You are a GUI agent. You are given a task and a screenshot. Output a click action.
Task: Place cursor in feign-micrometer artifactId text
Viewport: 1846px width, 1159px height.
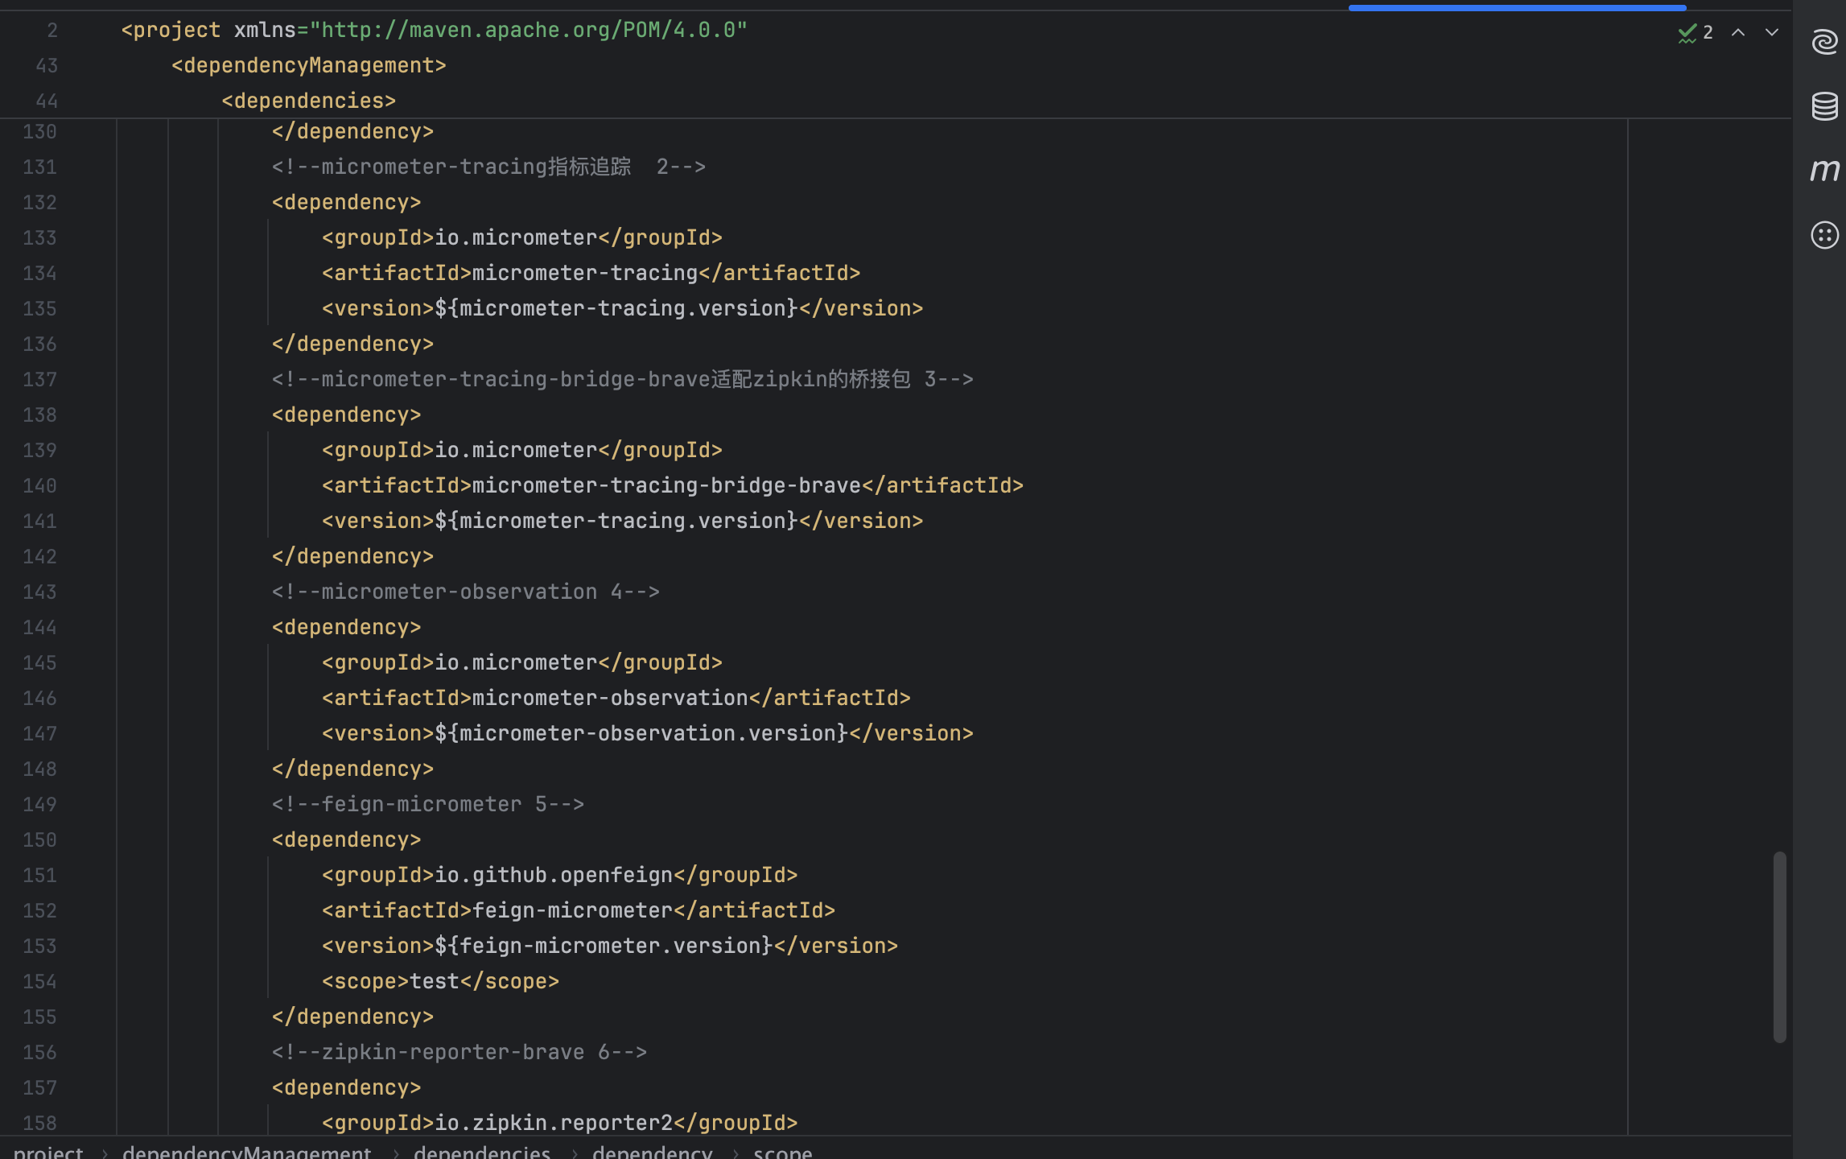tap(571, 910)
